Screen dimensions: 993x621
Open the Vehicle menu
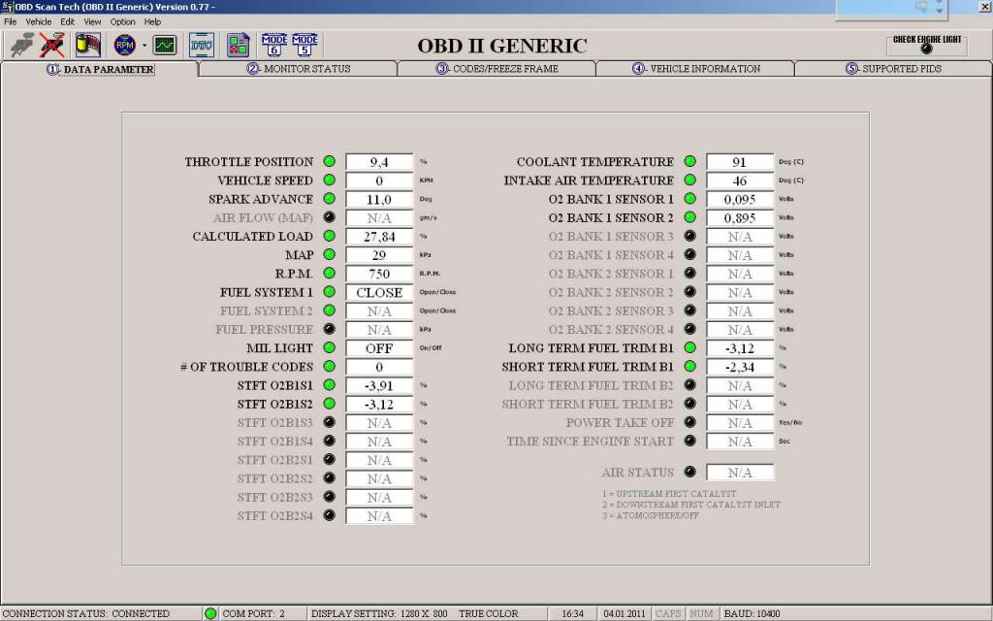click(39, 21)
